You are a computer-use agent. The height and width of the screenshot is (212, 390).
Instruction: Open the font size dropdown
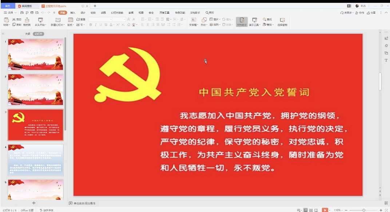124,19
